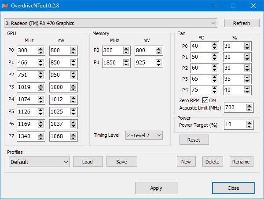The image size is (264, 199).
Task: Increase Fan P0 temperature with up arrow
Action: click(215, 44)
